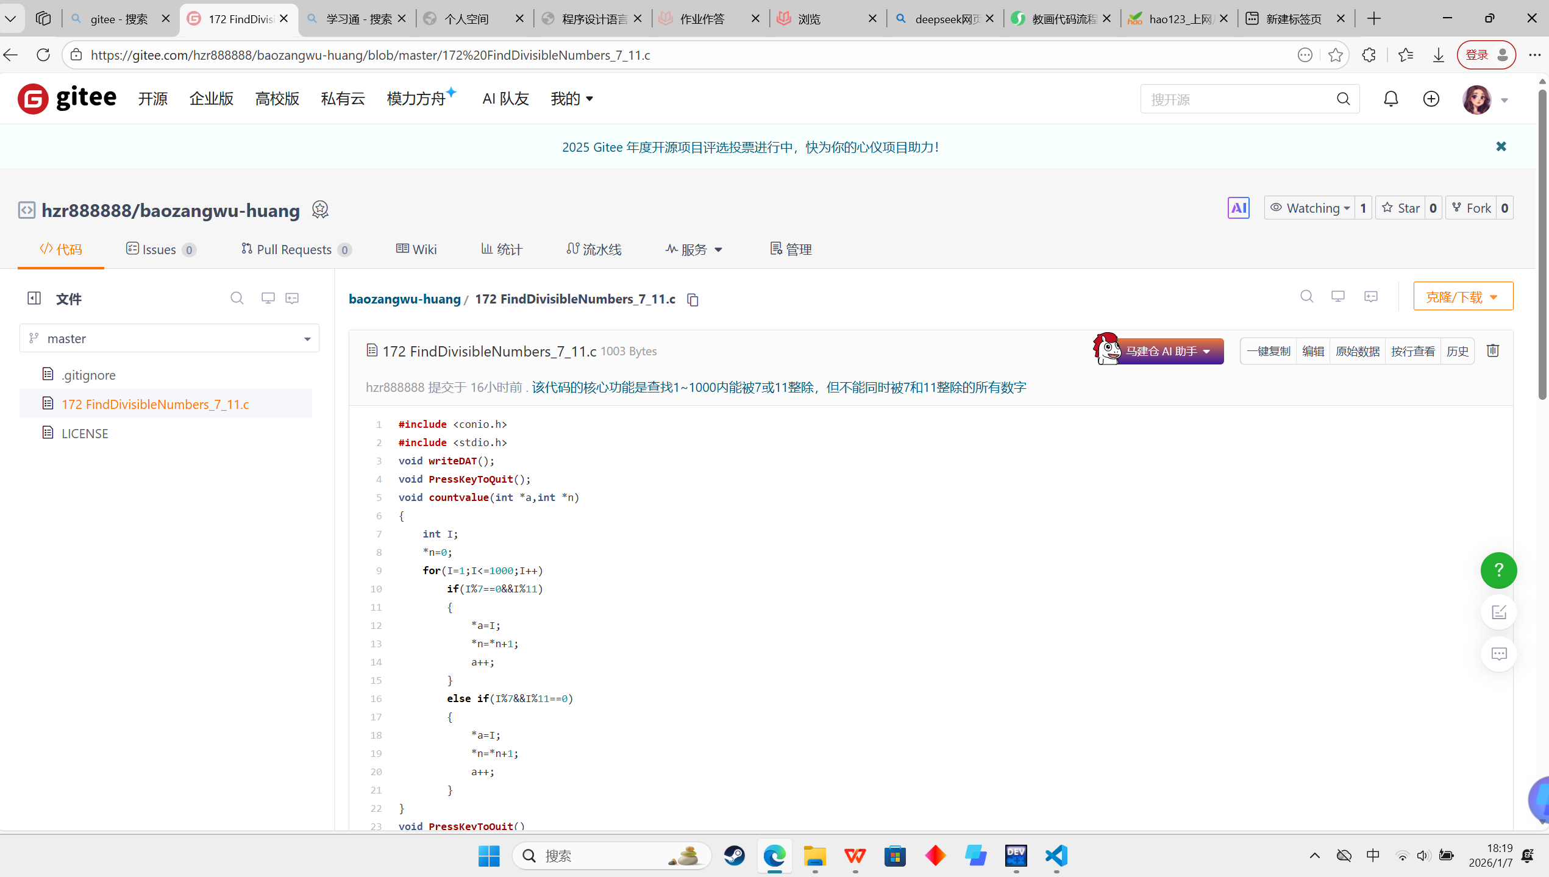The width and height of the screenshot is (1549, 877).
Task: Expand the 克隆/下载 dropdown button
Action: coord(1462,297)
